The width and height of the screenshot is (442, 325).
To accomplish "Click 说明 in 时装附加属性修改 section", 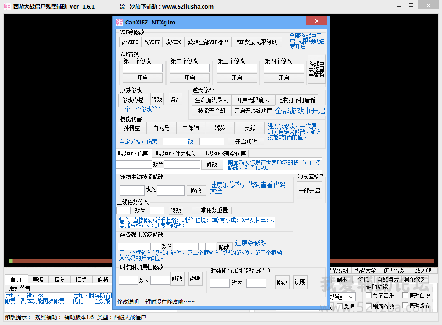I will [x=195, y=278].
